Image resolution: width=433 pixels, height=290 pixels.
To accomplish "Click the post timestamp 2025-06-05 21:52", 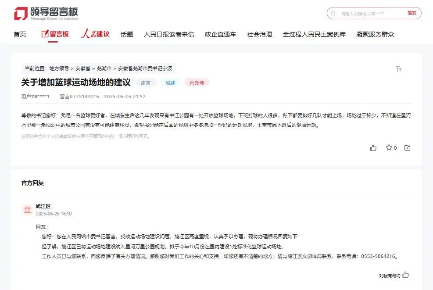I will pos(125,97).
